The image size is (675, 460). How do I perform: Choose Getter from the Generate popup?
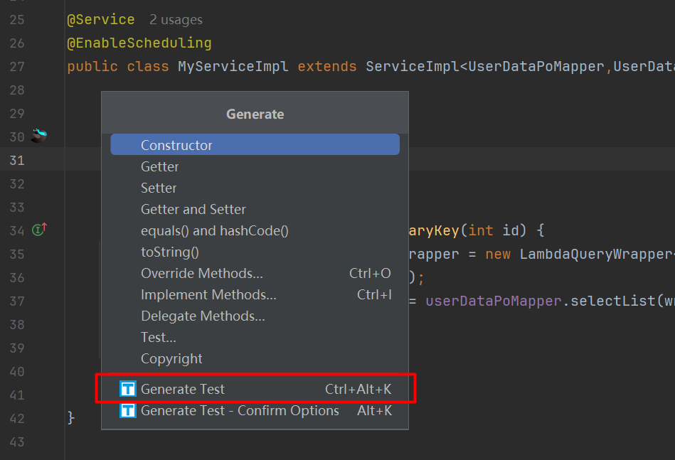click(x=160, y=166)
